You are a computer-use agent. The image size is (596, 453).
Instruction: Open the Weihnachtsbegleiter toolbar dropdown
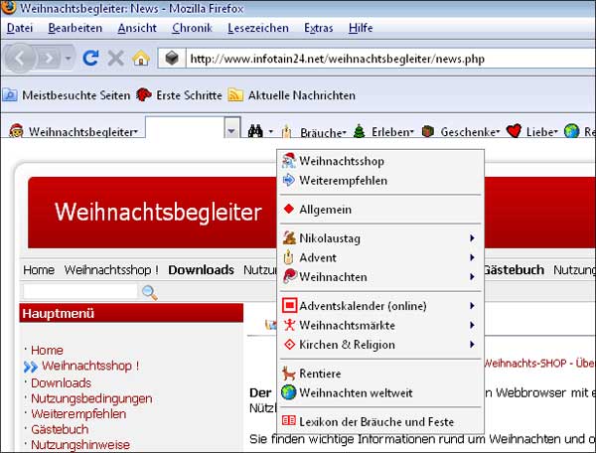click(x=74, y=131)
